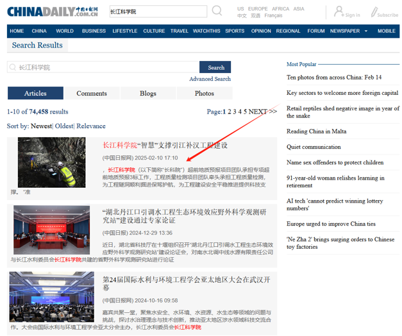Open article 第24届国际水利与环境工程学会
402x336 pixels.
pyautogui.click(x=187, y=283)
